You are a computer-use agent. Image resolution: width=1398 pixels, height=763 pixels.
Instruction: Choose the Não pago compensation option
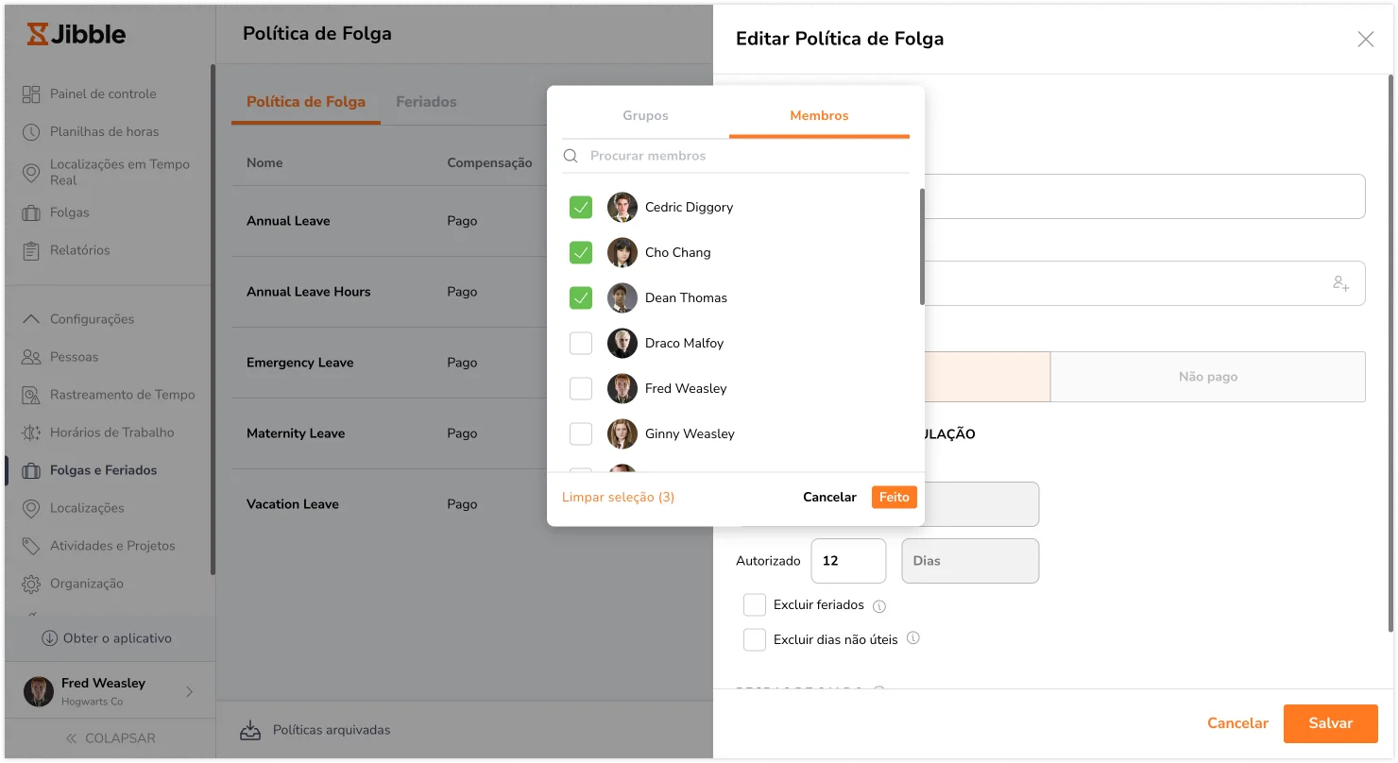tap(1207, 377)
